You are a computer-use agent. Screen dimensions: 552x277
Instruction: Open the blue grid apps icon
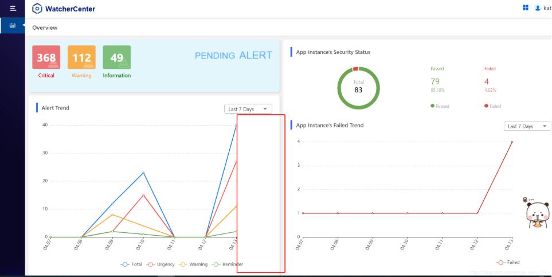tap(525, 8)
